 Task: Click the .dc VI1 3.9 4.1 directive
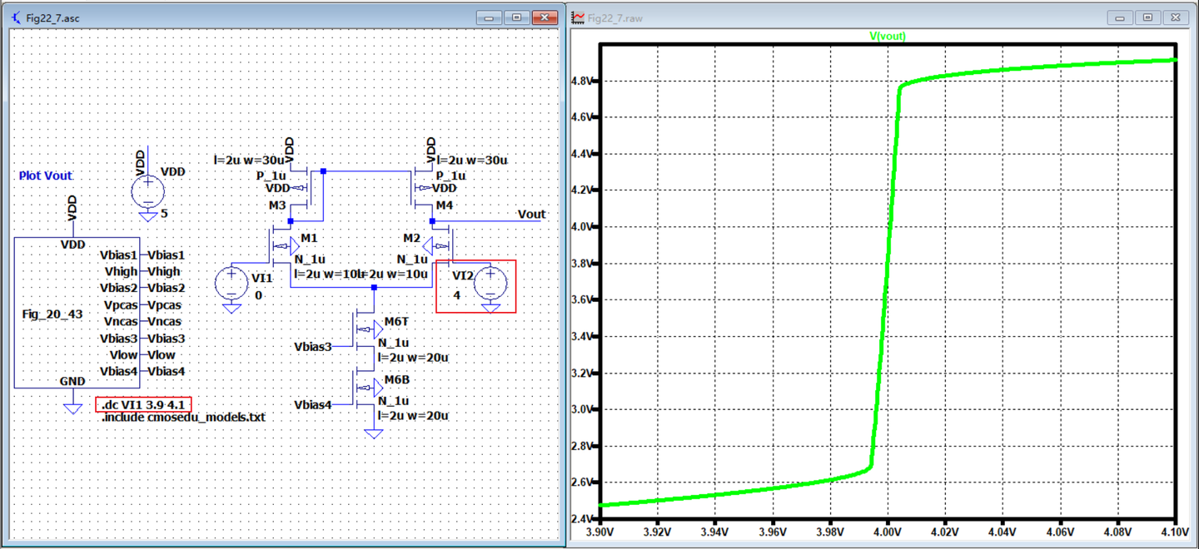[x=143, y=404]
